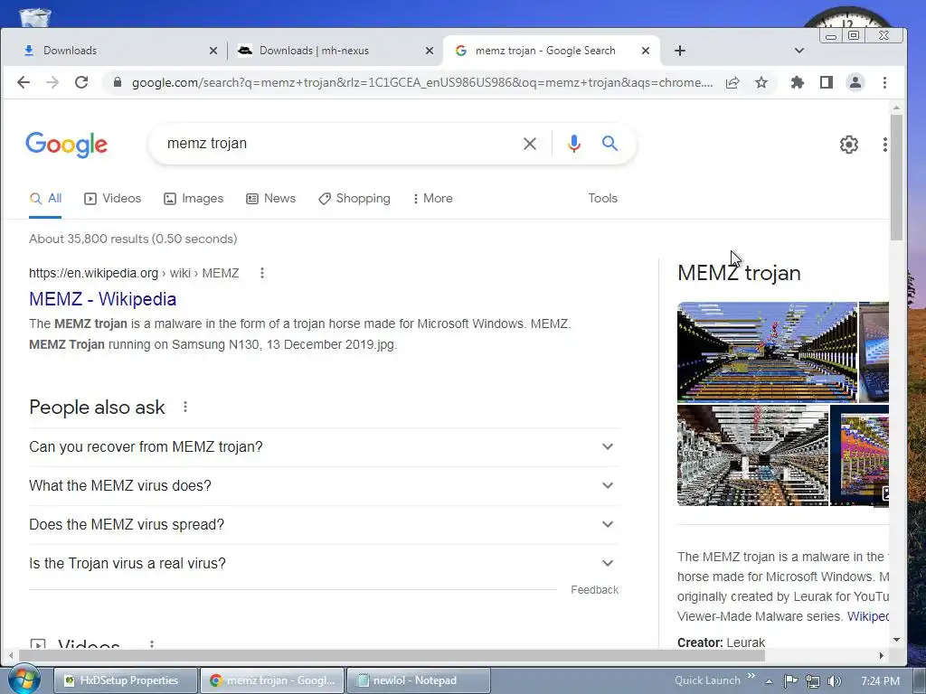Switch to Videos results
Screen dimensions: 926x694
(x=113, y=198)
